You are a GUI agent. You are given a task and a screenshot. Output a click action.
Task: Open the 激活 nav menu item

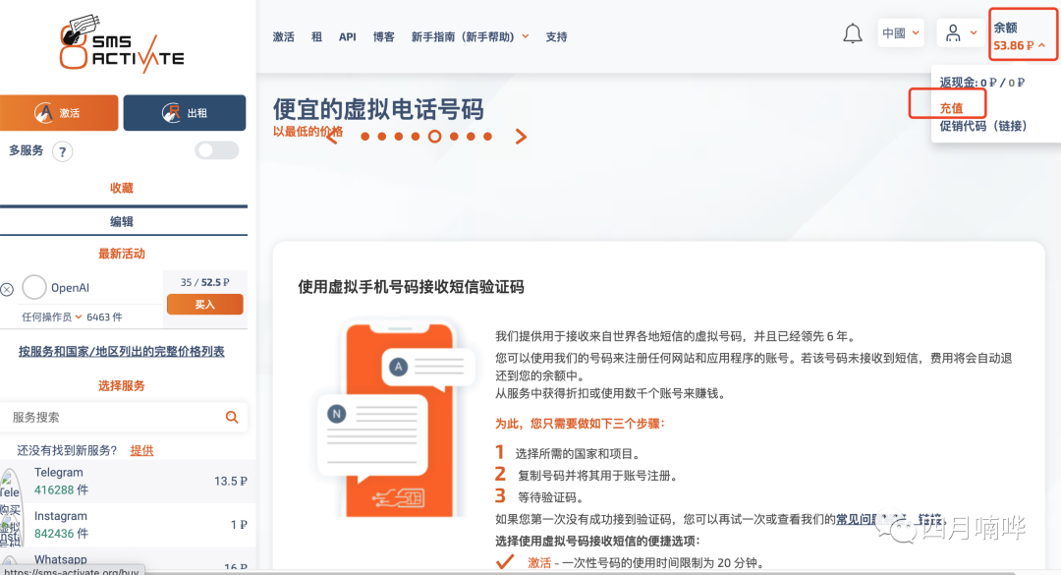click(x=284, y=36)
